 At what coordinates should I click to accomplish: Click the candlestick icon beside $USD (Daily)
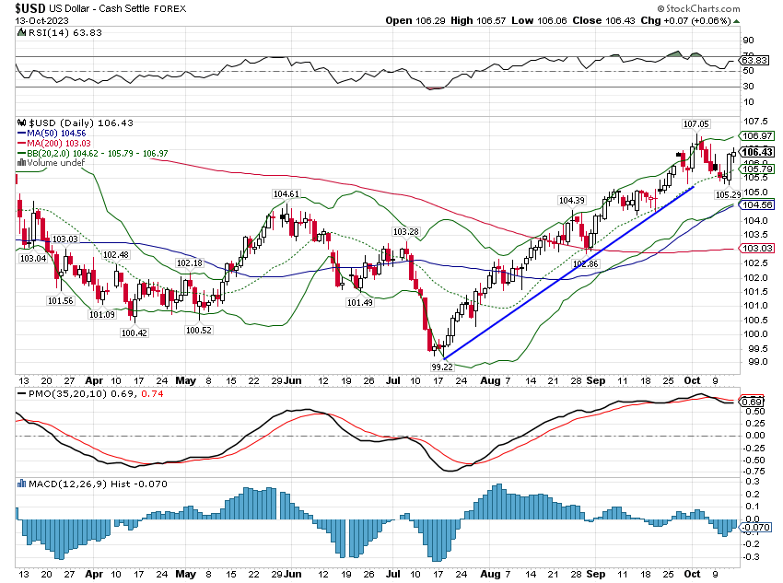click(22, 122)
